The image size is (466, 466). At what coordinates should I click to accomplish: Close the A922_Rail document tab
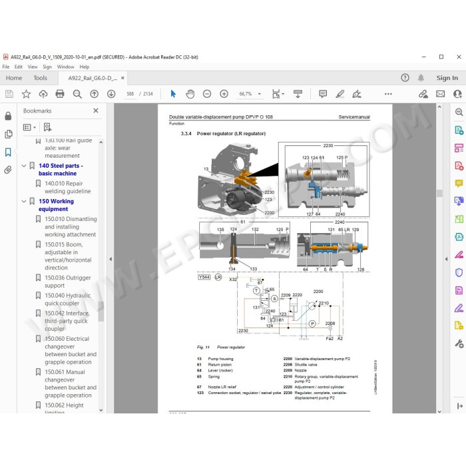[122, 78]
